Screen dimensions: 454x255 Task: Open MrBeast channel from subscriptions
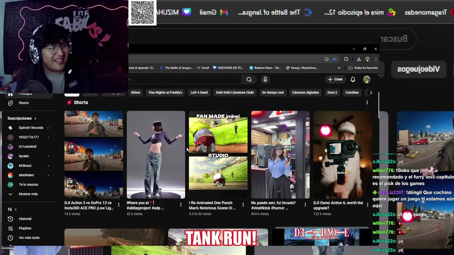click(x=25, y=166)
